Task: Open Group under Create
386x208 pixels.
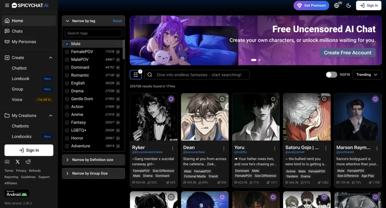Action: coord(17,89)
